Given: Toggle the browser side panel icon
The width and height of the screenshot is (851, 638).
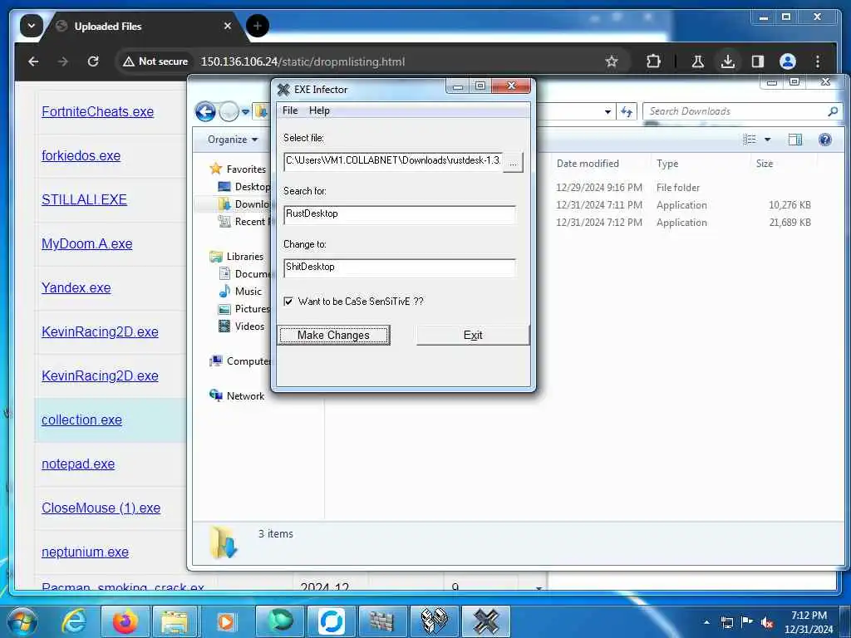Looking at the screenshot, I should 758,61.
